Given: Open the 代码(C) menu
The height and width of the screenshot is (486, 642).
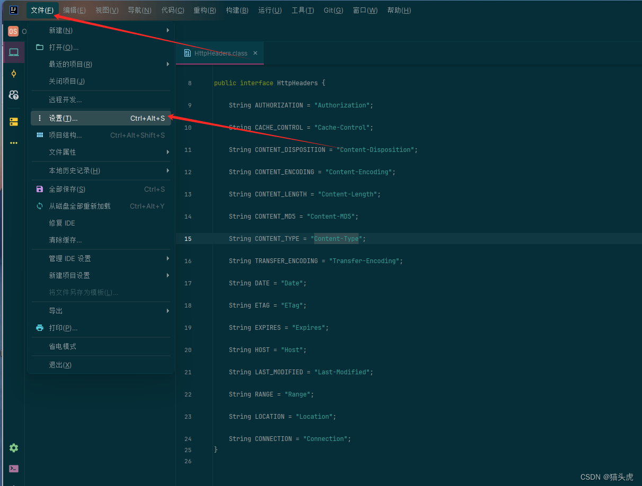Looking at the screenshot, I should tap(173, 10).
